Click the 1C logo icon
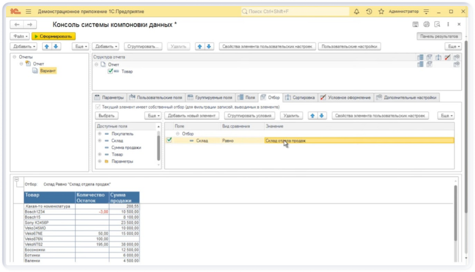The height and width of the screenshot is (272, 475). (15, 12)
